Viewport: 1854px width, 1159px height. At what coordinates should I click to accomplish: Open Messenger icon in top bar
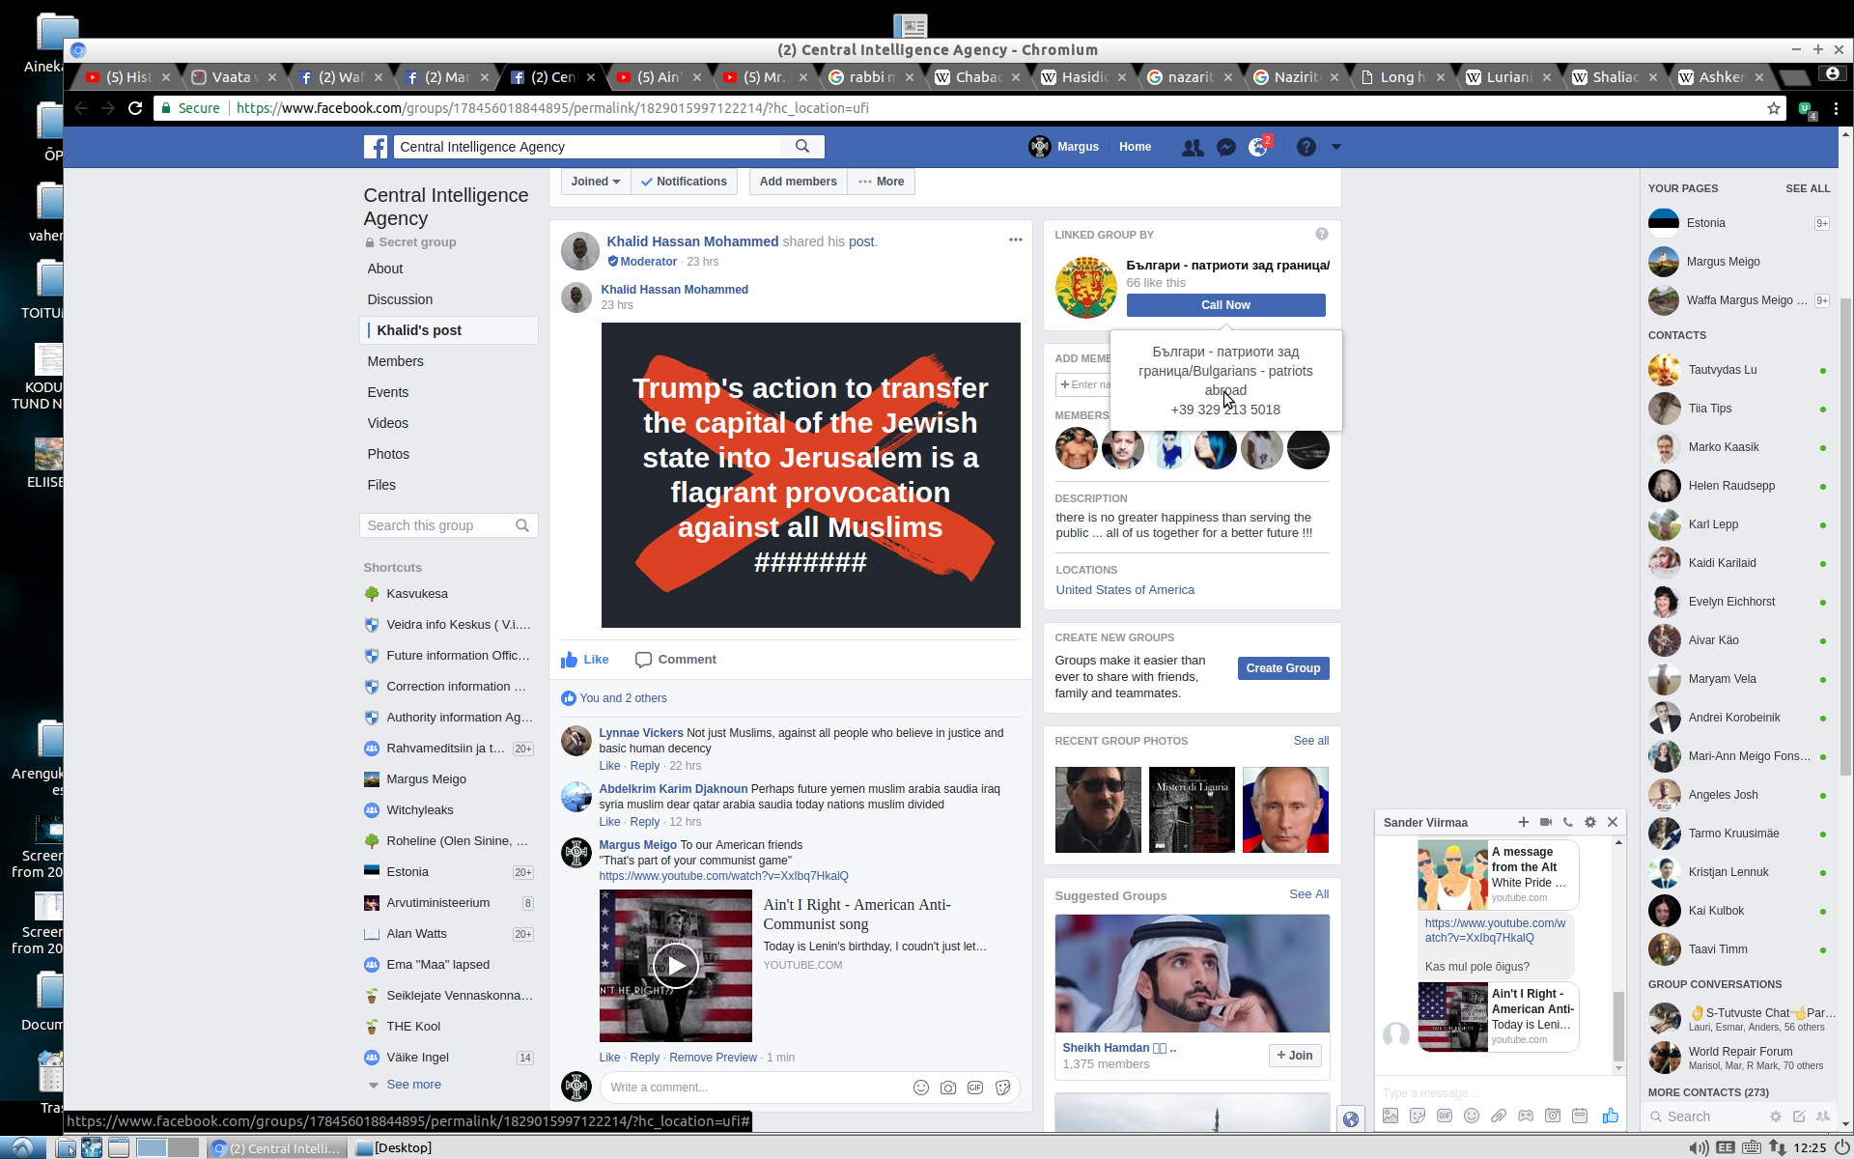tap(1226, 147)
